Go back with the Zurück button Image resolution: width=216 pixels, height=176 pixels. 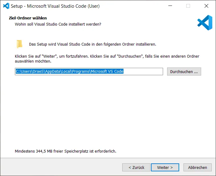(x=136, y=167)
